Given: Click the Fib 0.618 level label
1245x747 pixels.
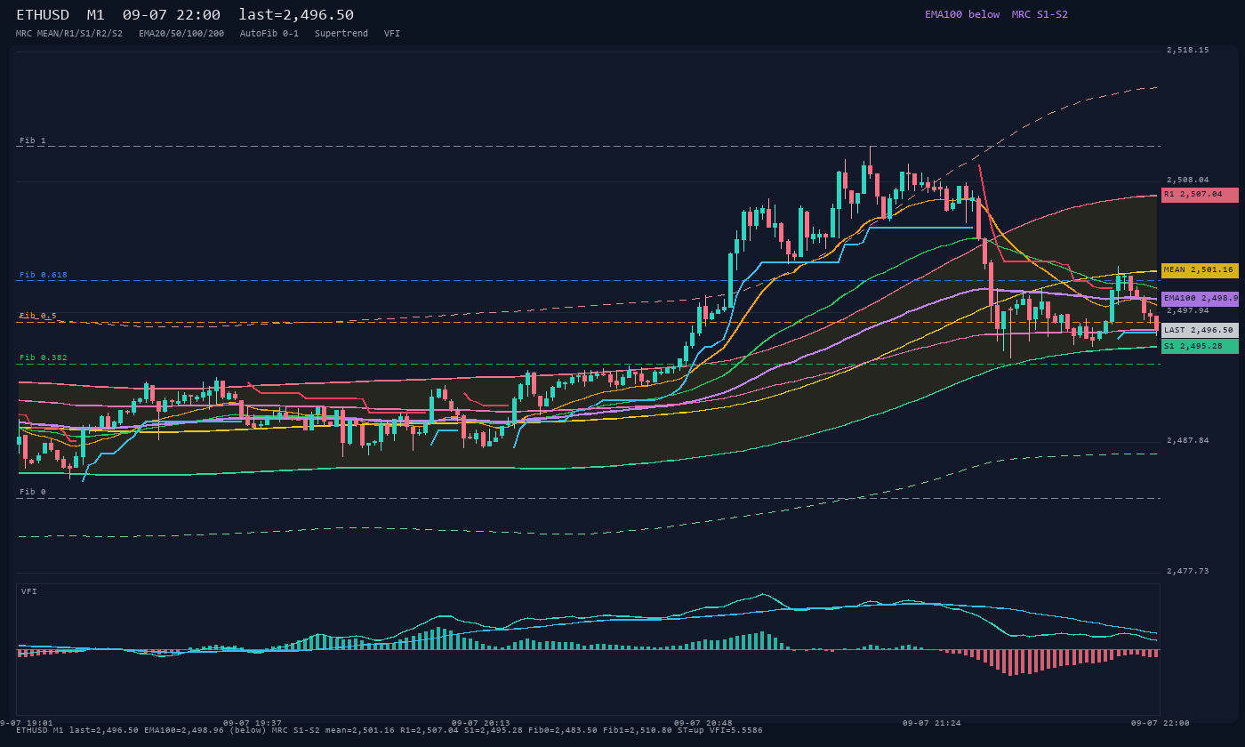Looking at the screenshot, I should (44, 275).
